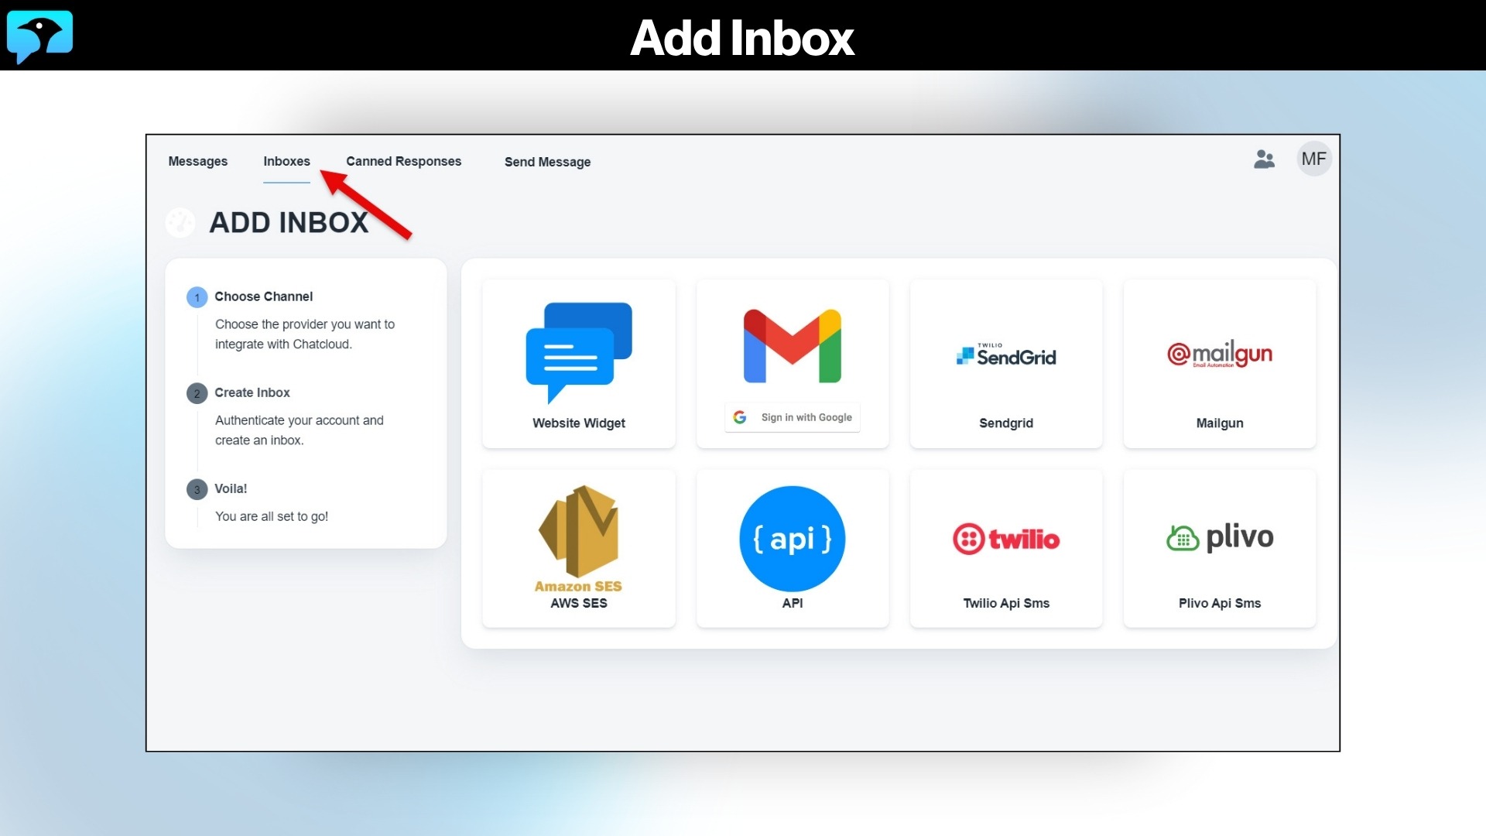Select the Mailgun provider icon

point(1219,355)
